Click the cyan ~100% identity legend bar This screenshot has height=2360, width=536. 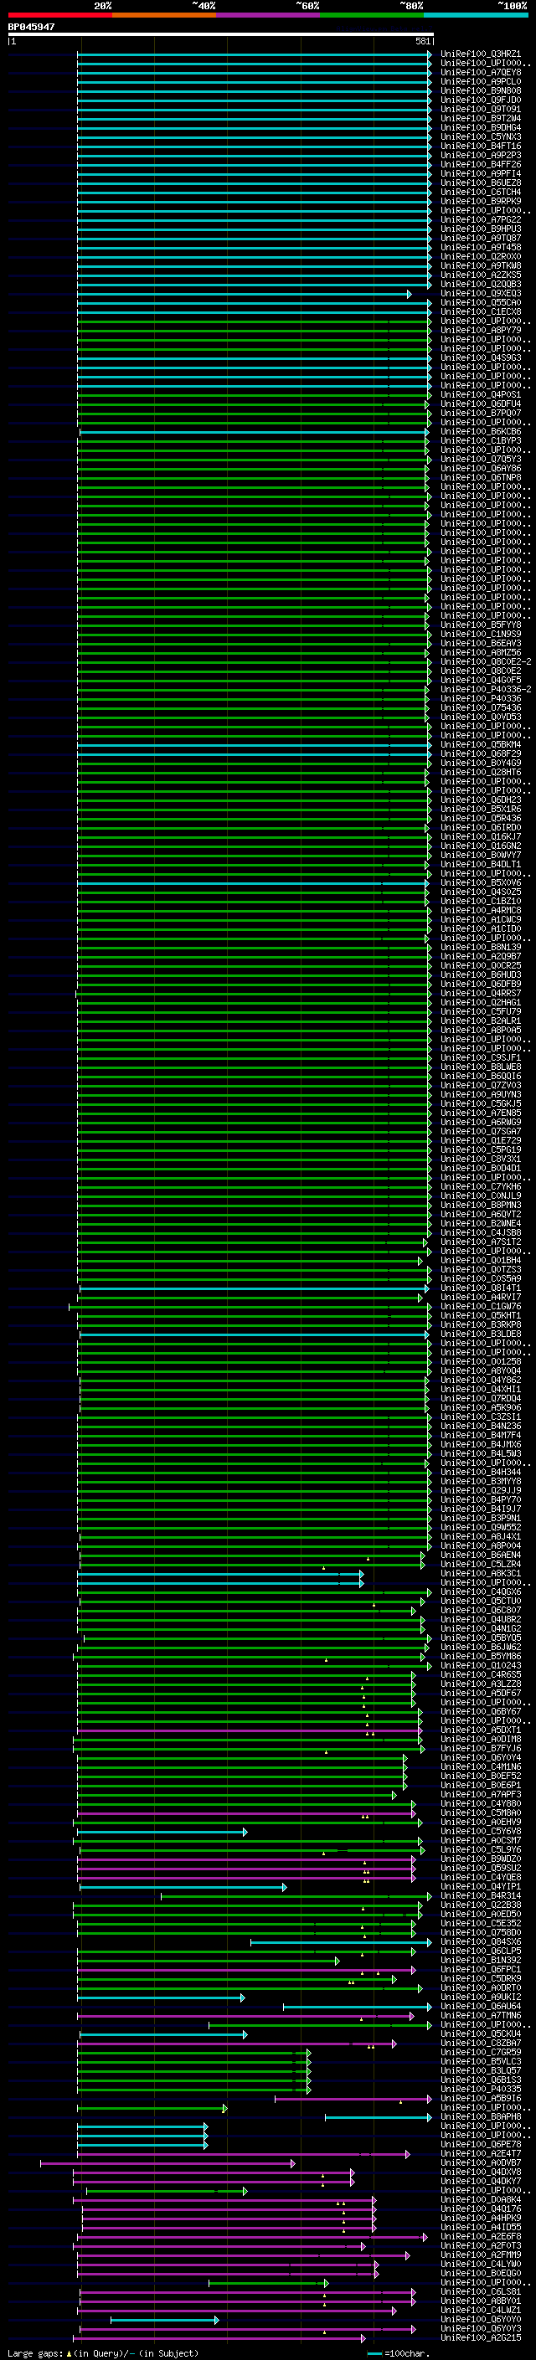476,15
